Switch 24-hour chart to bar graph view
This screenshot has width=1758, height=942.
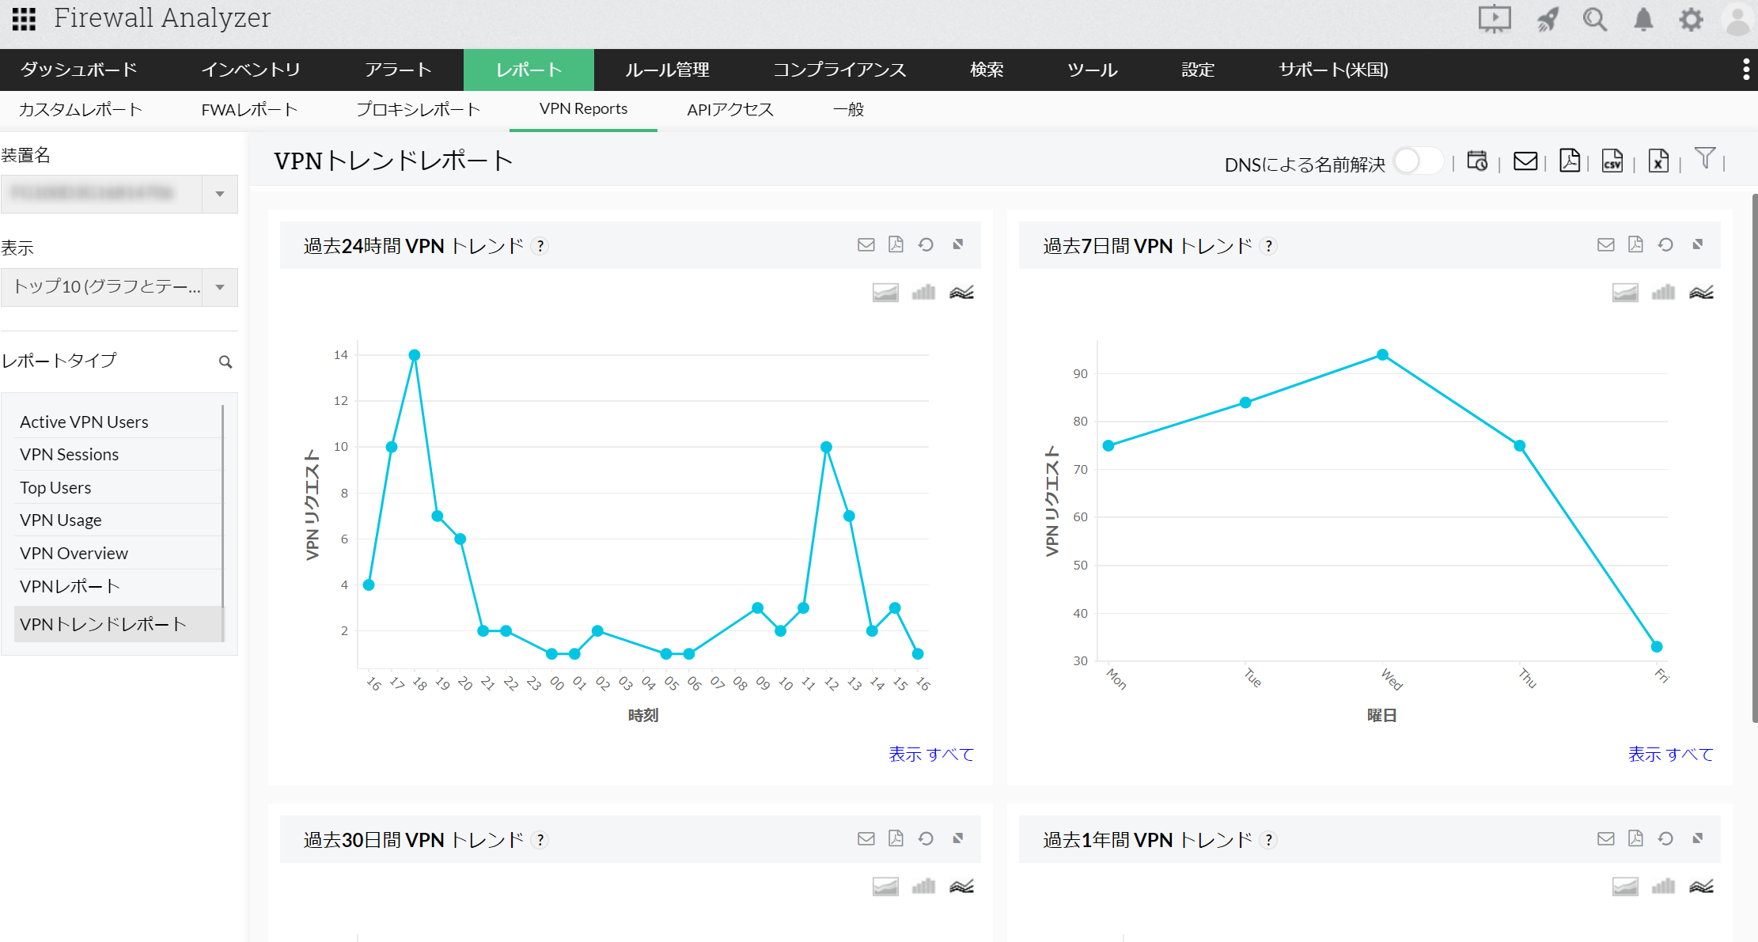pos(923,293)
